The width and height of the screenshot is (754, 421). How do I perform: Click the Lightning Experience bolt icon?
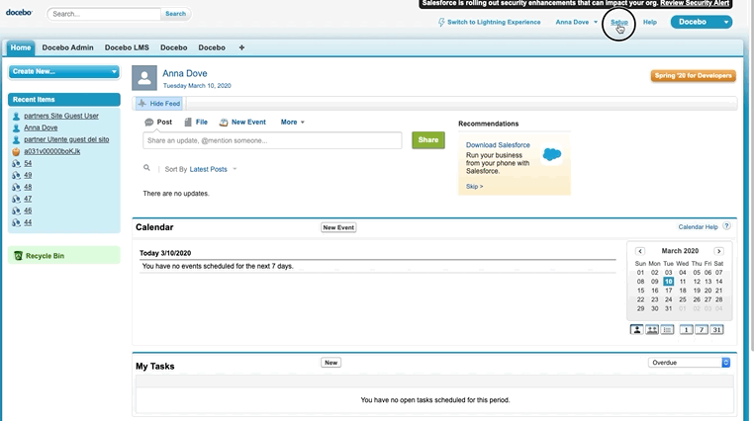[441, 22]
